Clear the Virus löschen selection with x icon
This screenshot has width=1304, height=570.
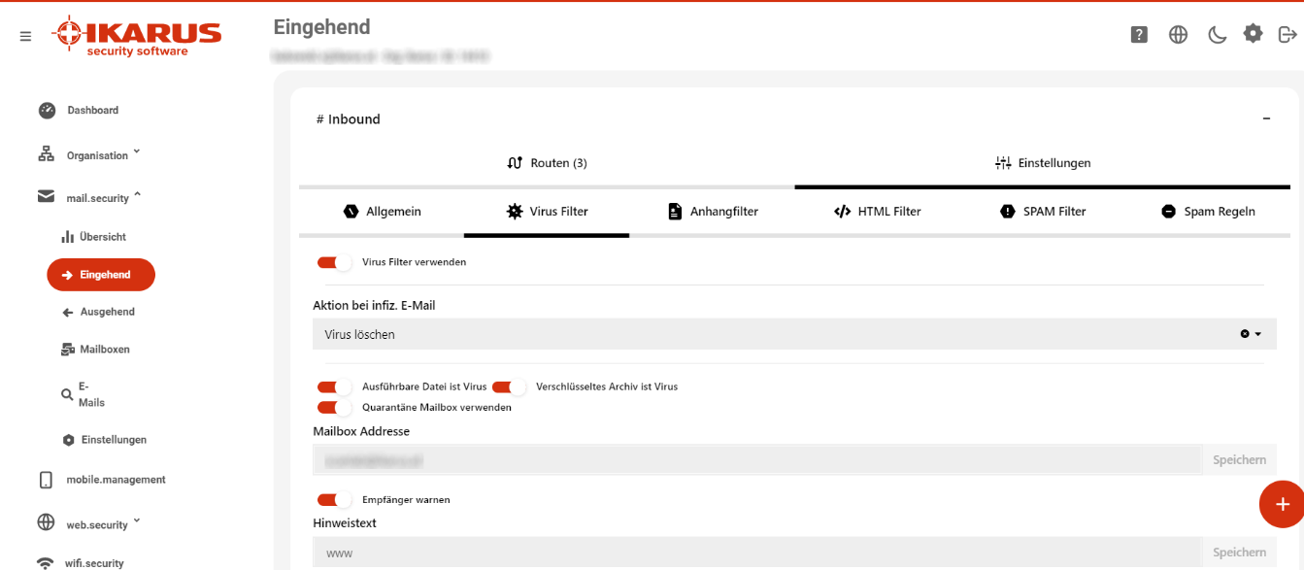(1245, 334)
